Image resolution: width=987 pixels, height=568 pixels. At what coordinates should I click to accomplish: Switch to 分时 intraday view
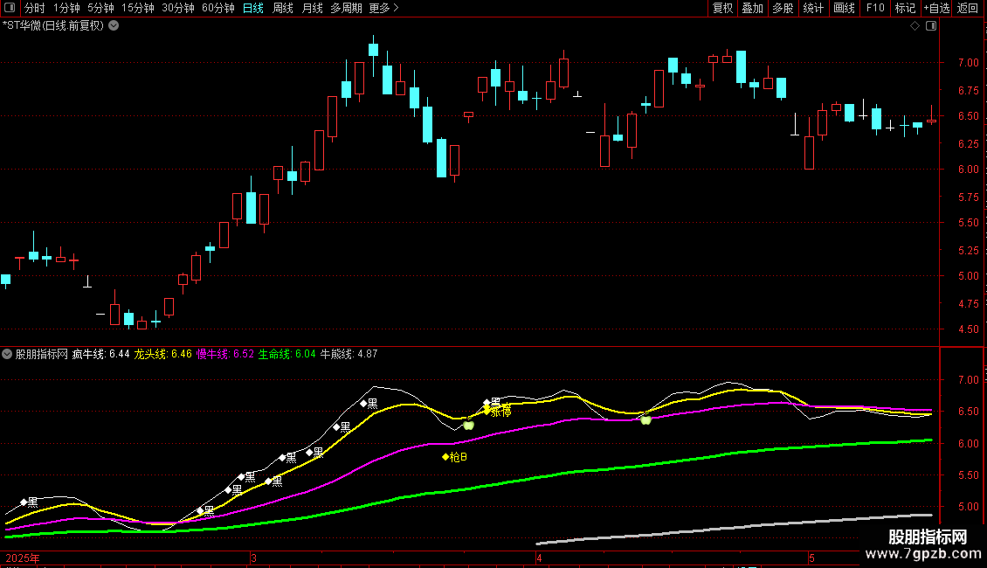click(35, 8)
